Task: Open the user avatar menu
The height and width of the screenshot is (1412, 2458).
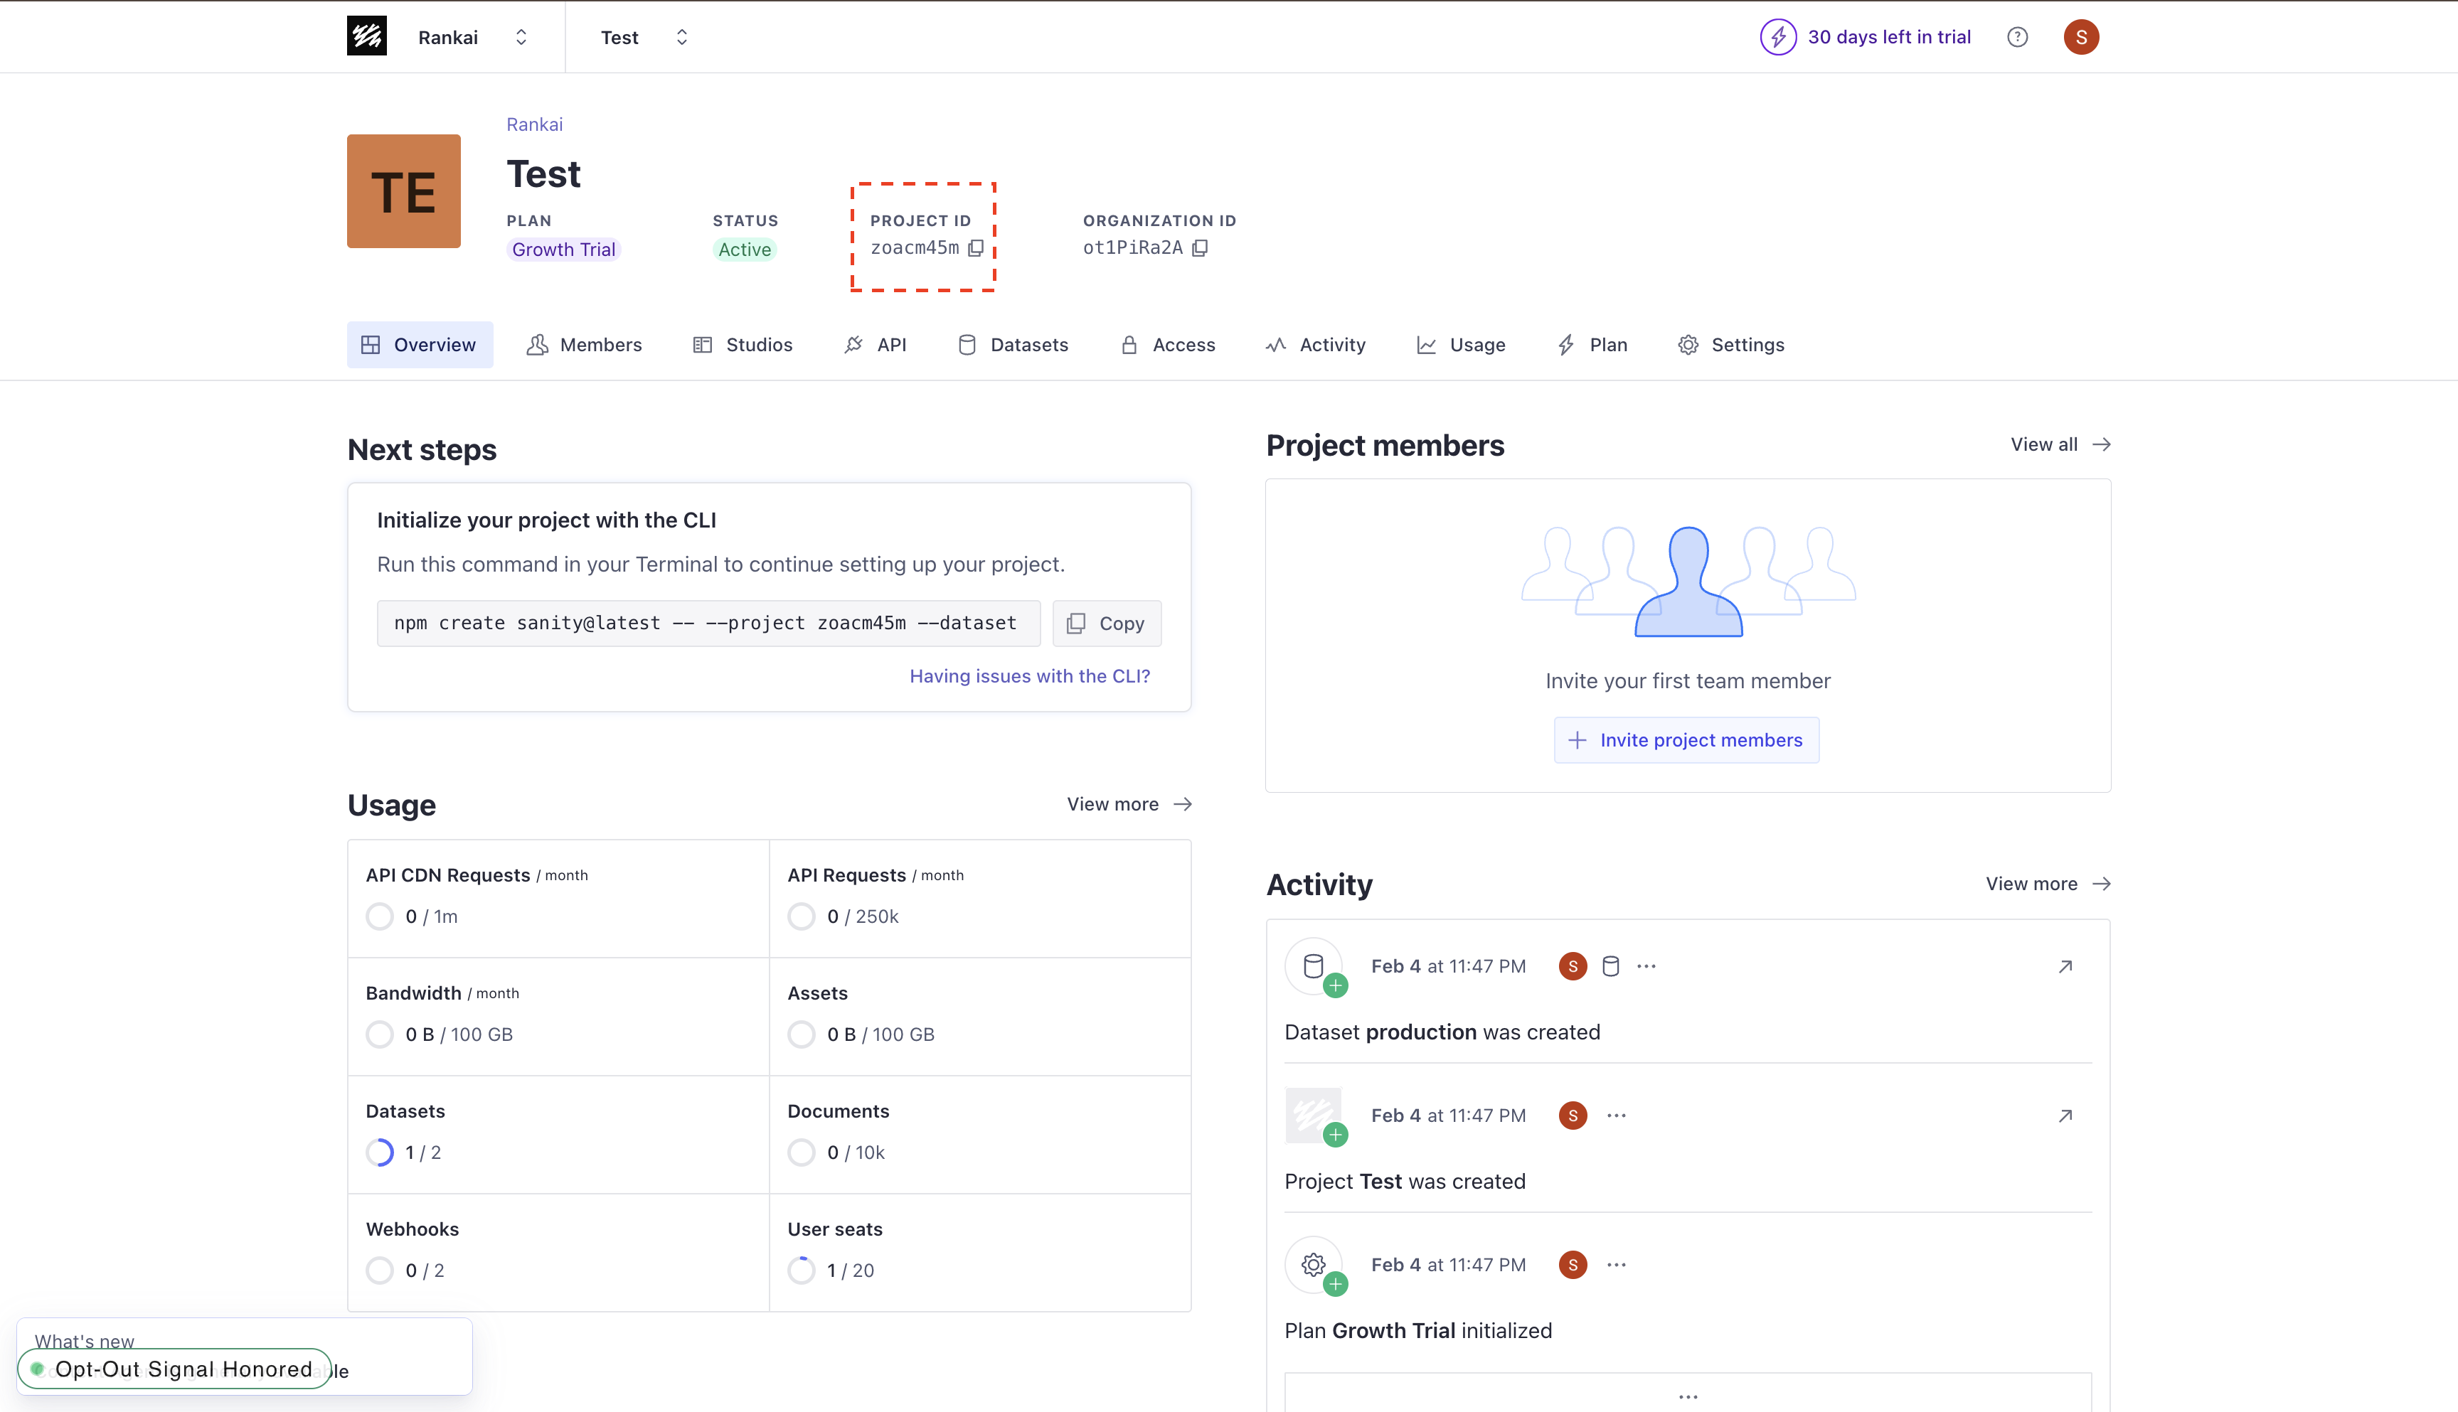Action: coord(2082,37)
